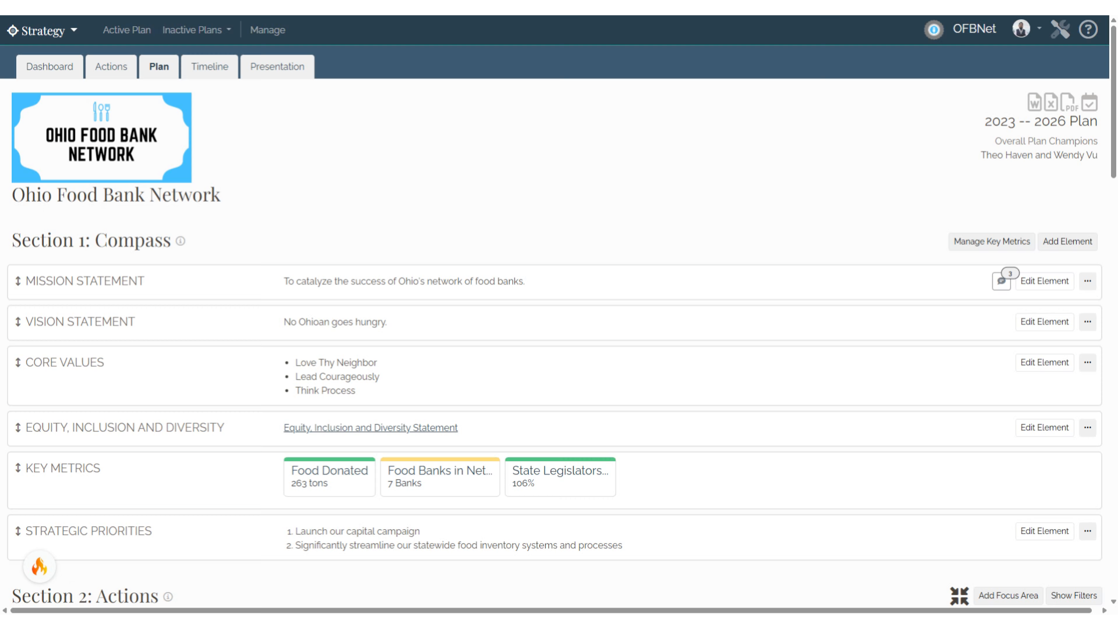Click reorder handle for Vision Statement
The image size is (1118, 628).
[18, 322]
